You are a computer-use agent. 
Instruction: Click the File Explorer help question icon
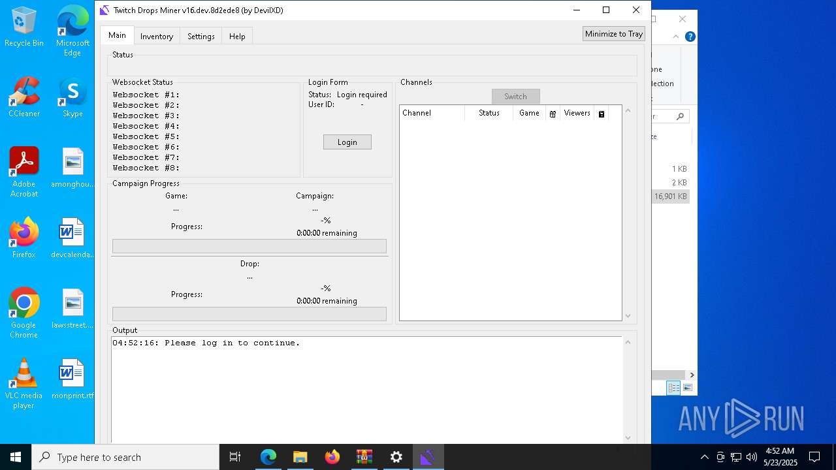[690, 37]
